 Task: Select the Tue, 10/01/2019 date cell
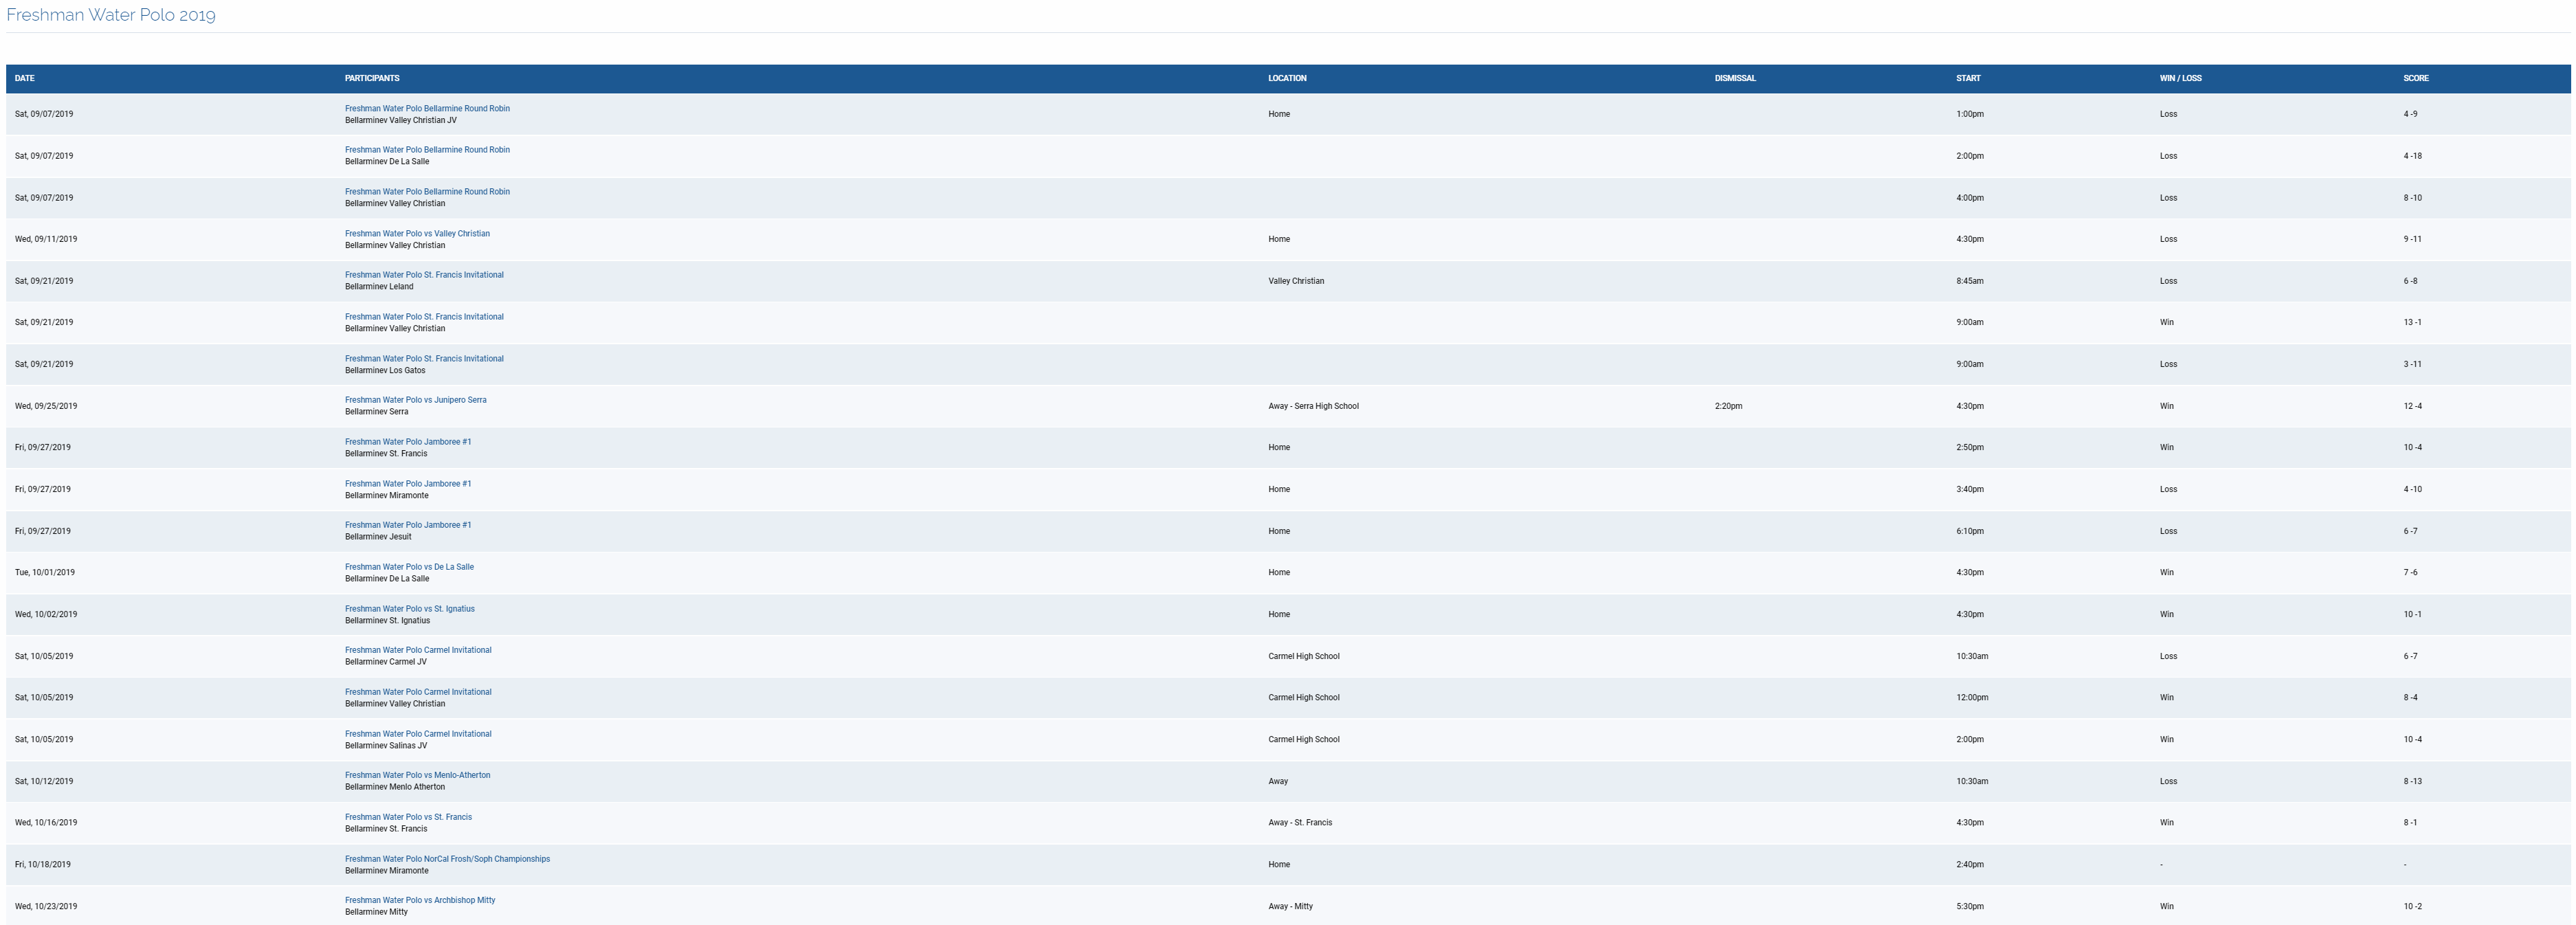(x=45, y=573)
